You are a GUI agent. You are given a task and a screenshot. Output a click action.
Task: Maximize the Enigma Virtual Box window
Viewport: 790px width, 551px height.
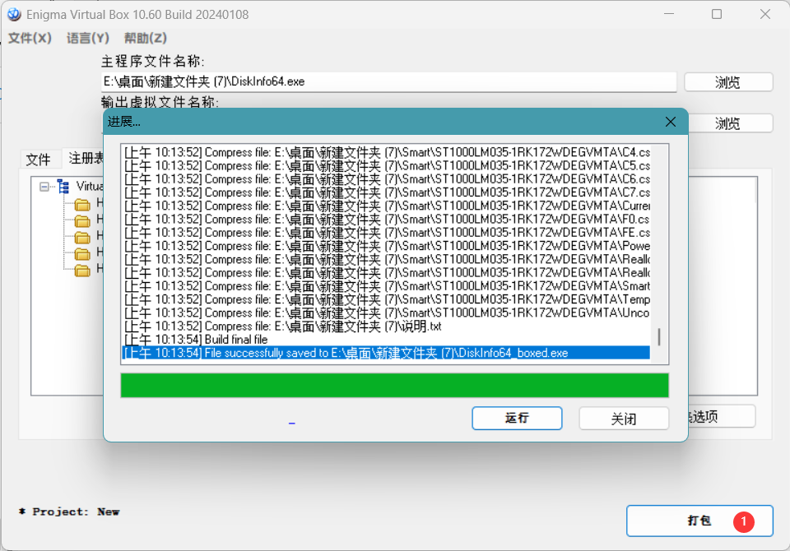click(717, 14)
